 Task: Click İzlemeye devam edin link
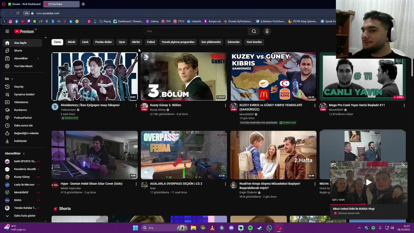pos(349,213)
